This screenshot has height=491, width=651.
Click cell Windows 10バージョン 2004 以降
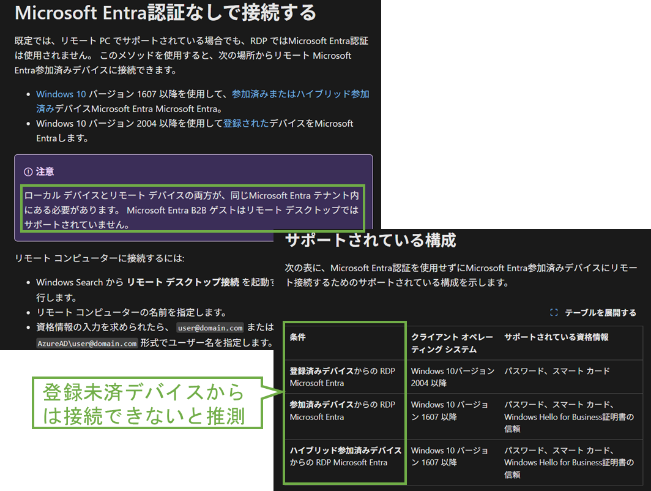coord(453,377)
